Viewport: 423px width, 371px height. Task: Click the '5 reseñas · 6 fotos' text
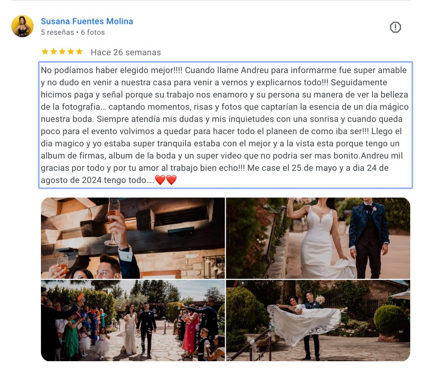[x=73, y=32]
